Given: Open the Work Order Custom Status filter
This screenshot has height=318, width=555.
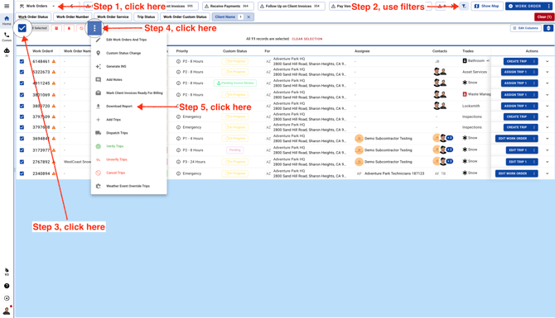Looking at the screenshot, I should click(185, 17).
